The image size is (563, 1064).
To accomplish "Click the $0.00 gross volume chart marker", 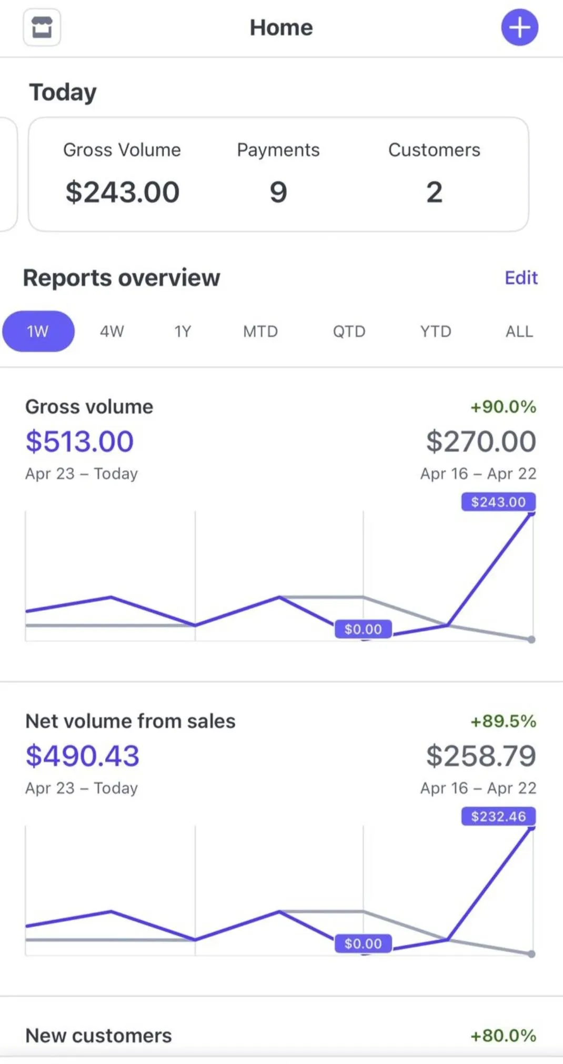I will click(x=363, y=629).
